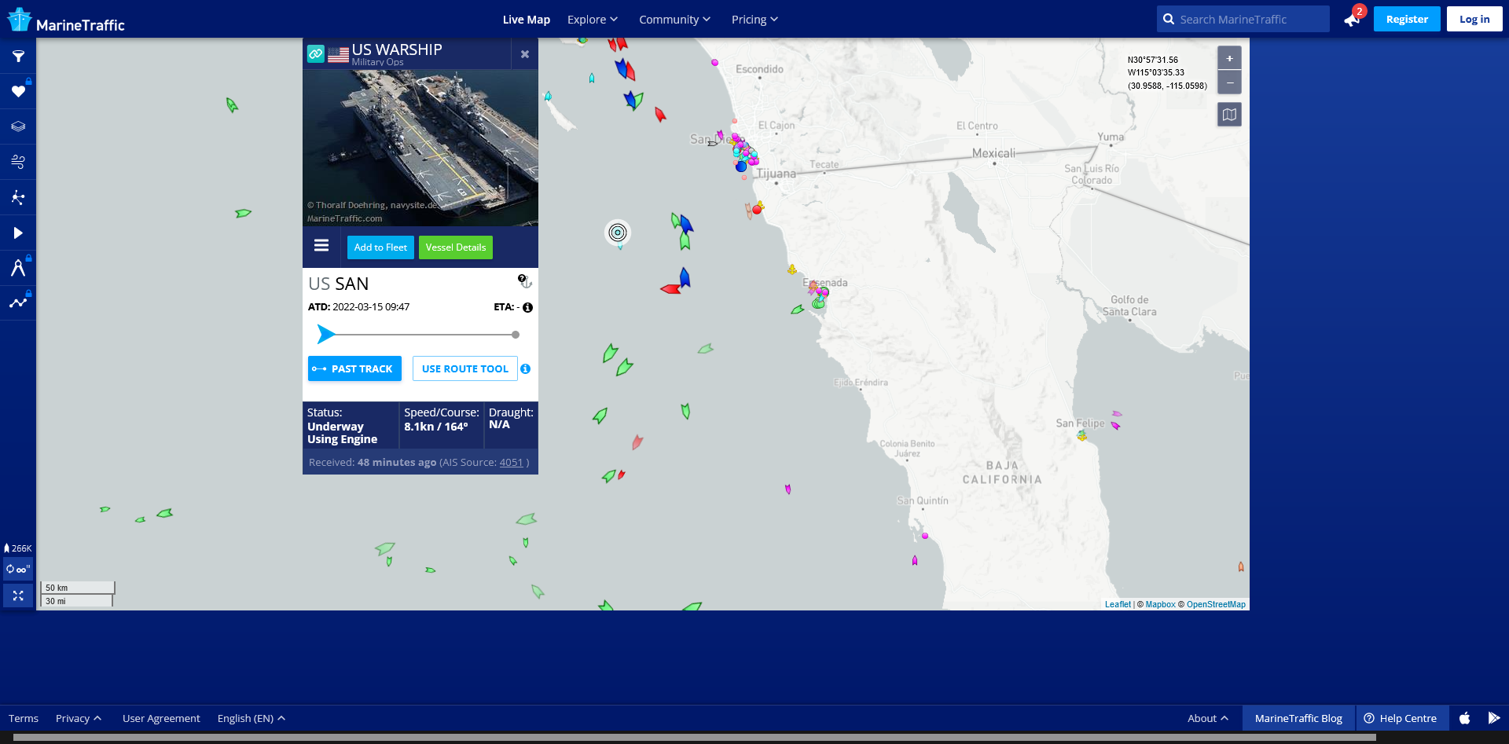Screen dimensions: 1509x744
Task: Open the vessel panel hamburger menu
Action: tap(321, 246)
